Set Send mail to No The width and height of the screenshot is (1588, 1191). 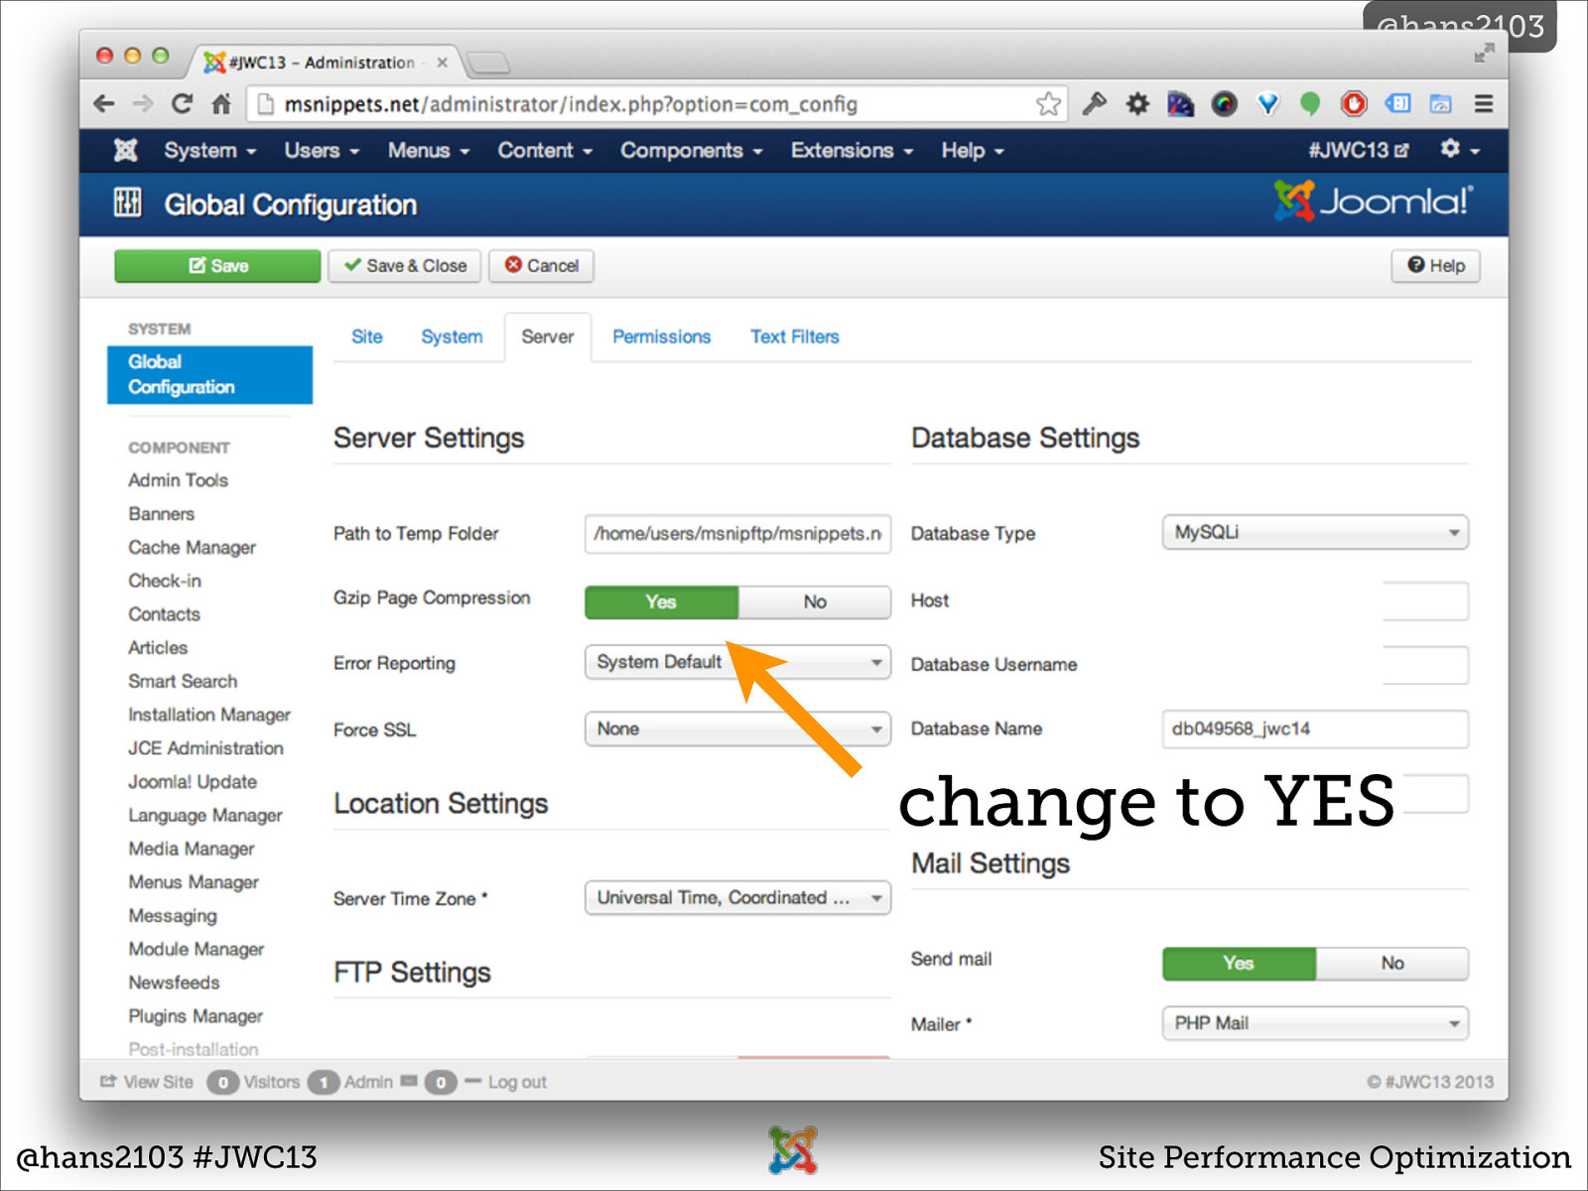pyautogui.click(x=1392, y=963)
